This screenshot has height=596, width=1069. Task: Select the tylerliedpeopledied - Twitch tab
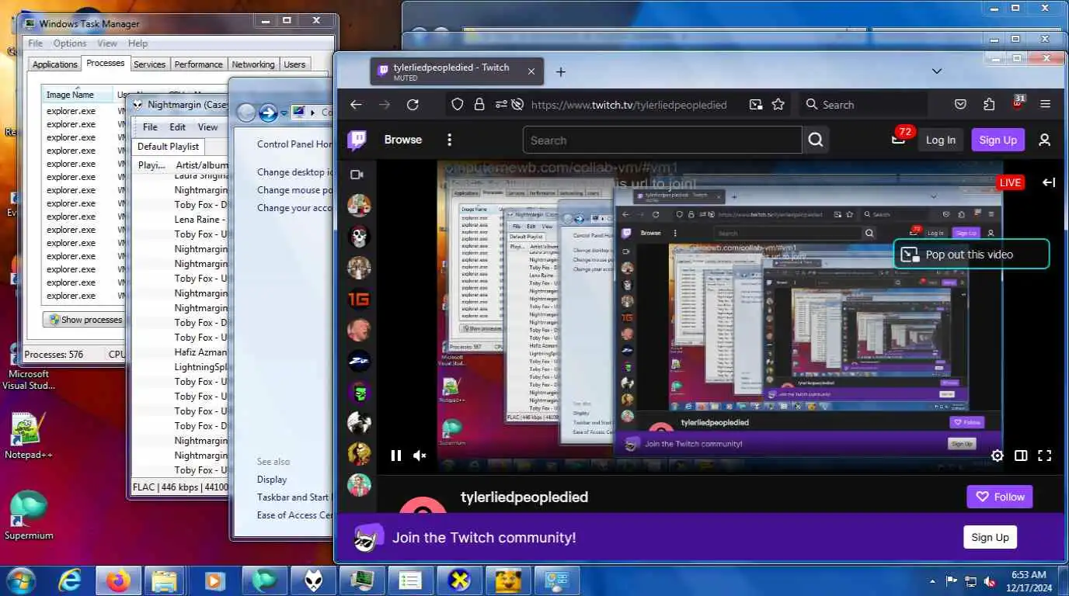tap(457, 71)
